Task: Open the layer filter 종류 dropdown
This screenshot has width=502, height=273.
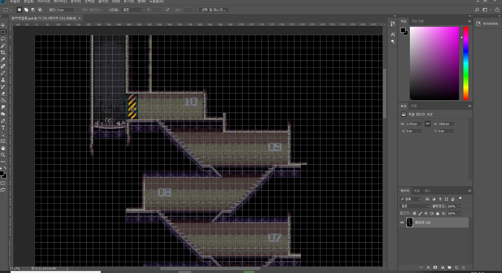Action: click(x=410, y=199)
